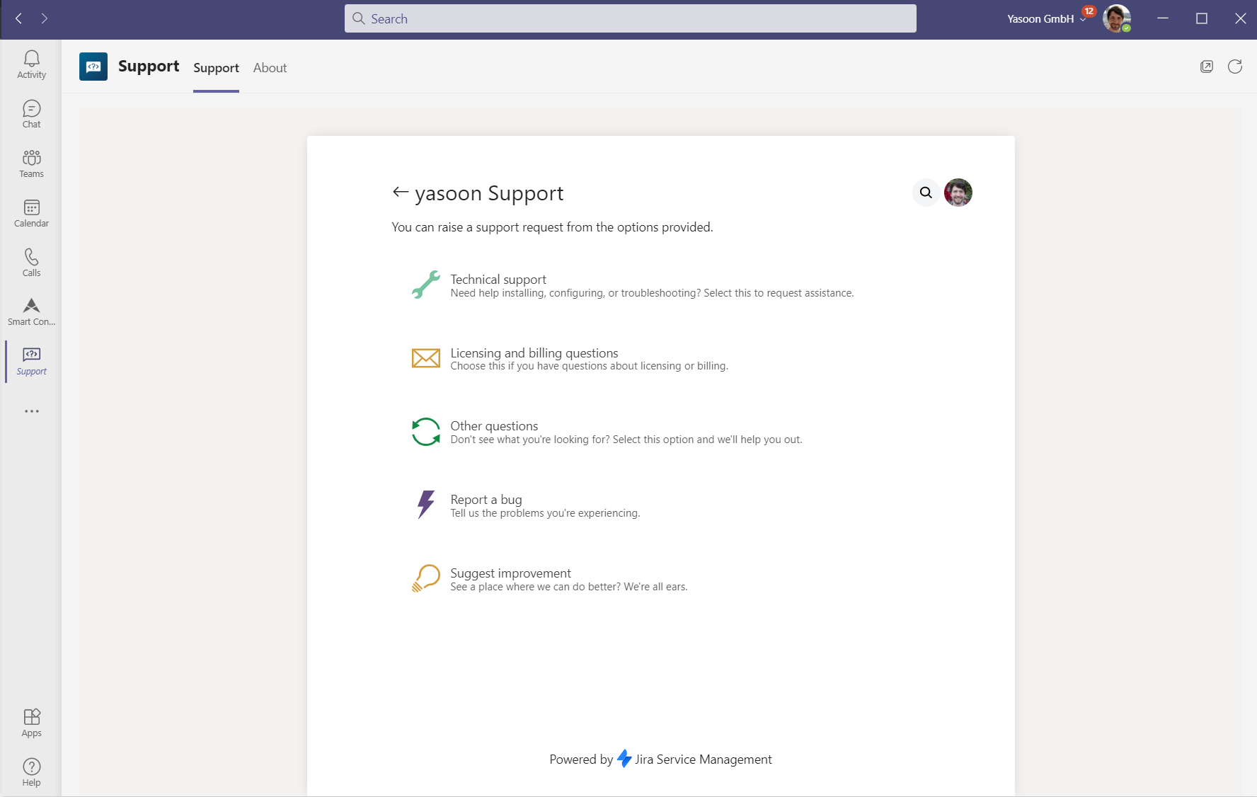Viewport: 1257px width, 797px height.
Task: Open the Calendar app
Action: [31, 213]
